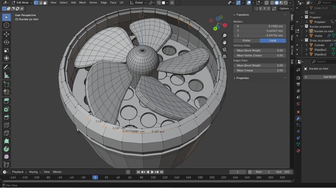Image resolution: width=336 pixels, height=188 pixels.
Task: Activate the Scale tool
Action: pyautogui.click(x=7, y=50)
